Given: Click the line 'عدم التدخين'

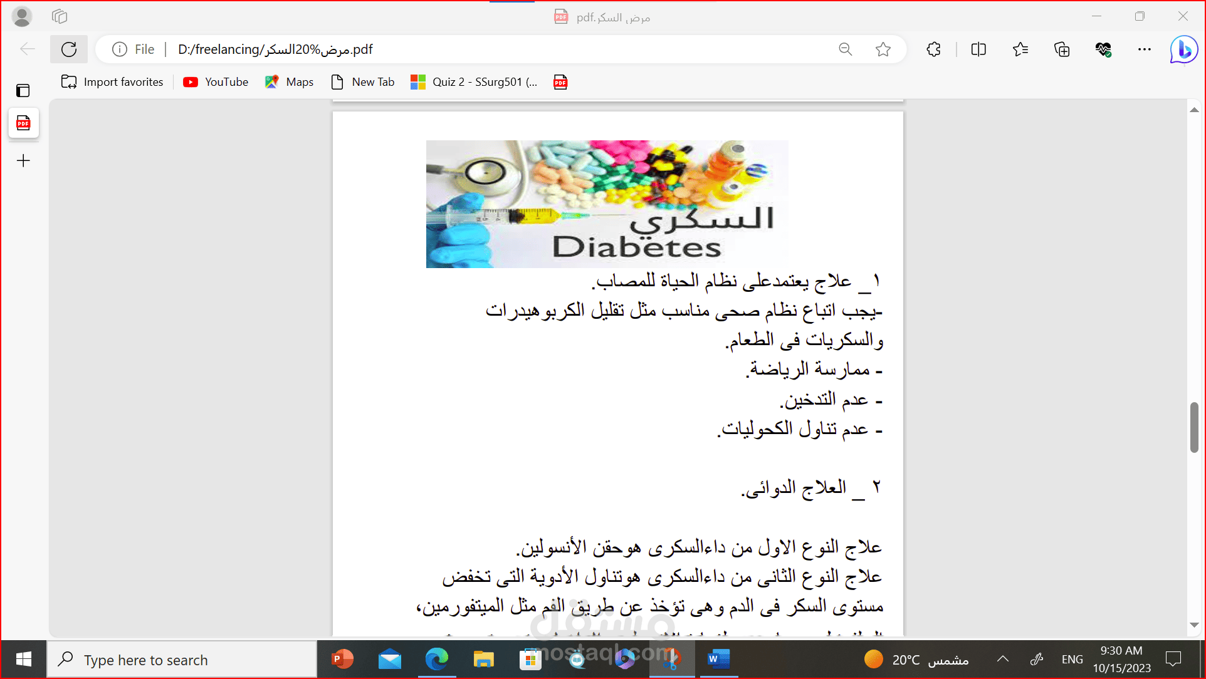Looking at the screenshot, I should click(831, 400).
